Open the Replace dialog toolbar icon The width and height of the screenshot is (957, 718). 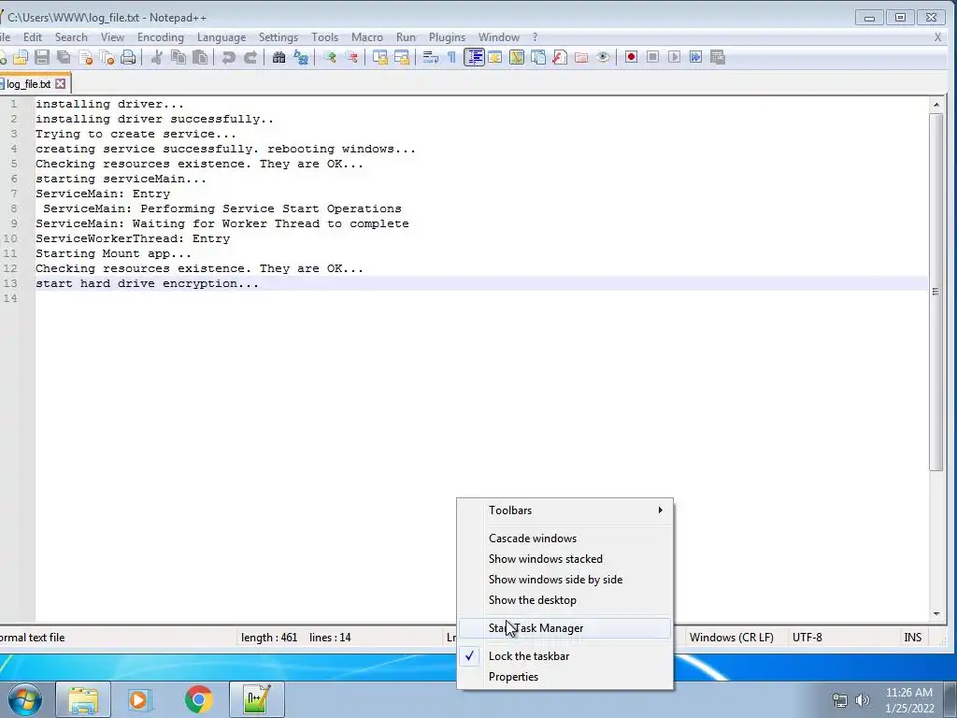[300, 57]
